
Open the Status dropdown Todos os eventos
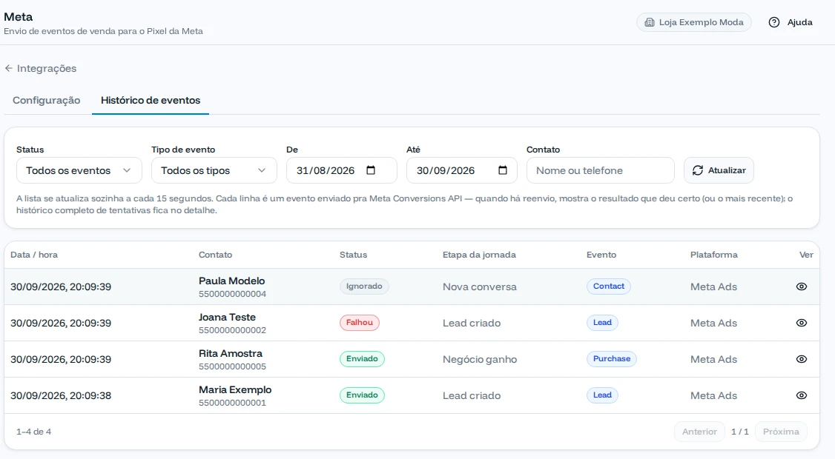(79, 170)
